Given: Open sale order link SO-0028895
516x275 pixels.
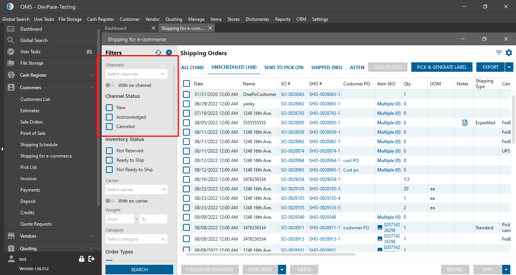Looking at the screenshot, I should pos(292,123).
